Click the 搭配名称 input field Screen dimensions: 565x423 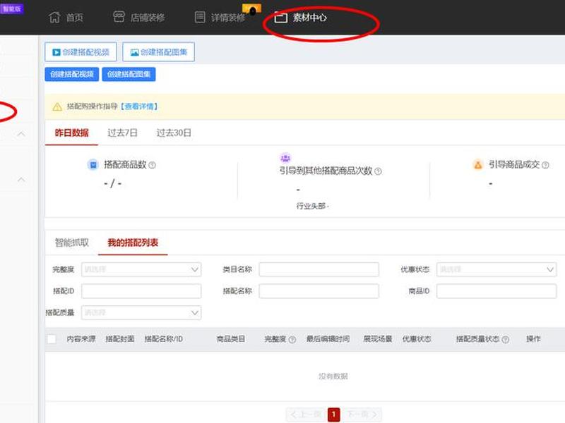(x=319, y=291)
